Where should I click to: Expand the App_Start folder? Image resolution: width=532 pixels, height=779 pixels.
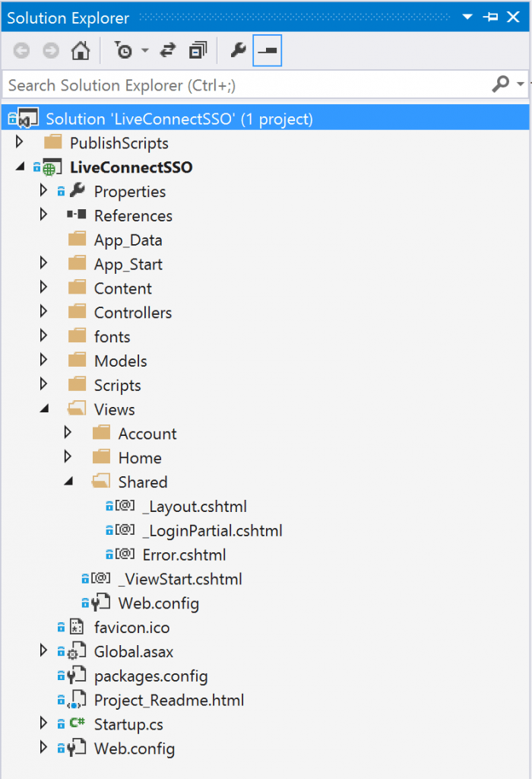[43, 263]
